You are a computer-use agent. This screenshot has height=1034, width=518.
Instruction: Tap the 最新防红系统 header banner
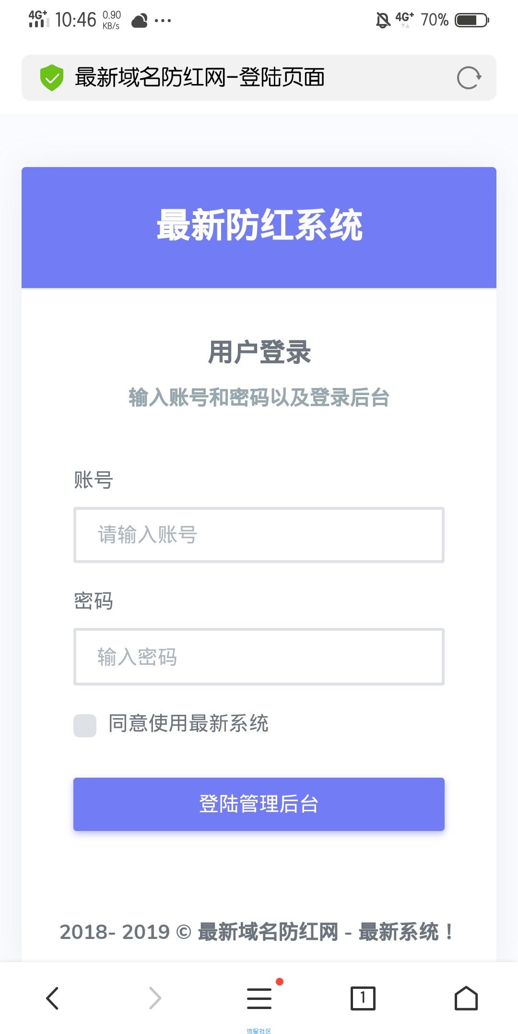point(259,228)
